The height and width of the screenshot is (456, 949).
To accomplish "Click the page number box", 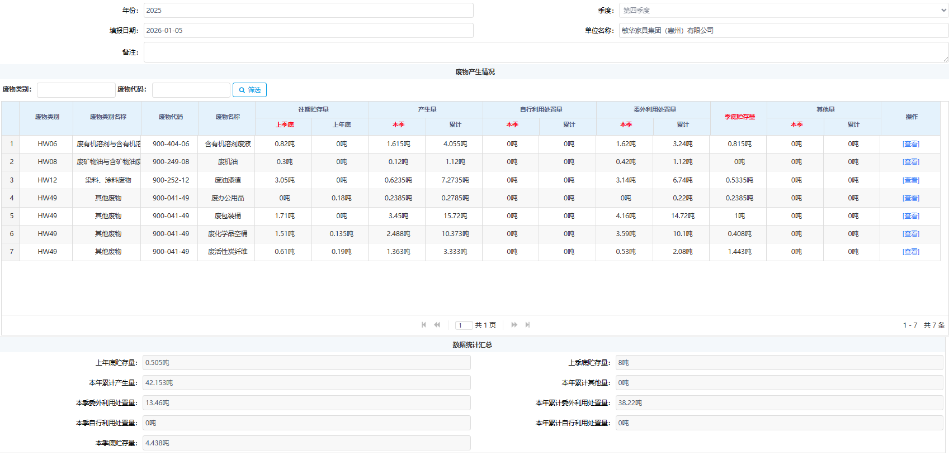I will [464, 325].
